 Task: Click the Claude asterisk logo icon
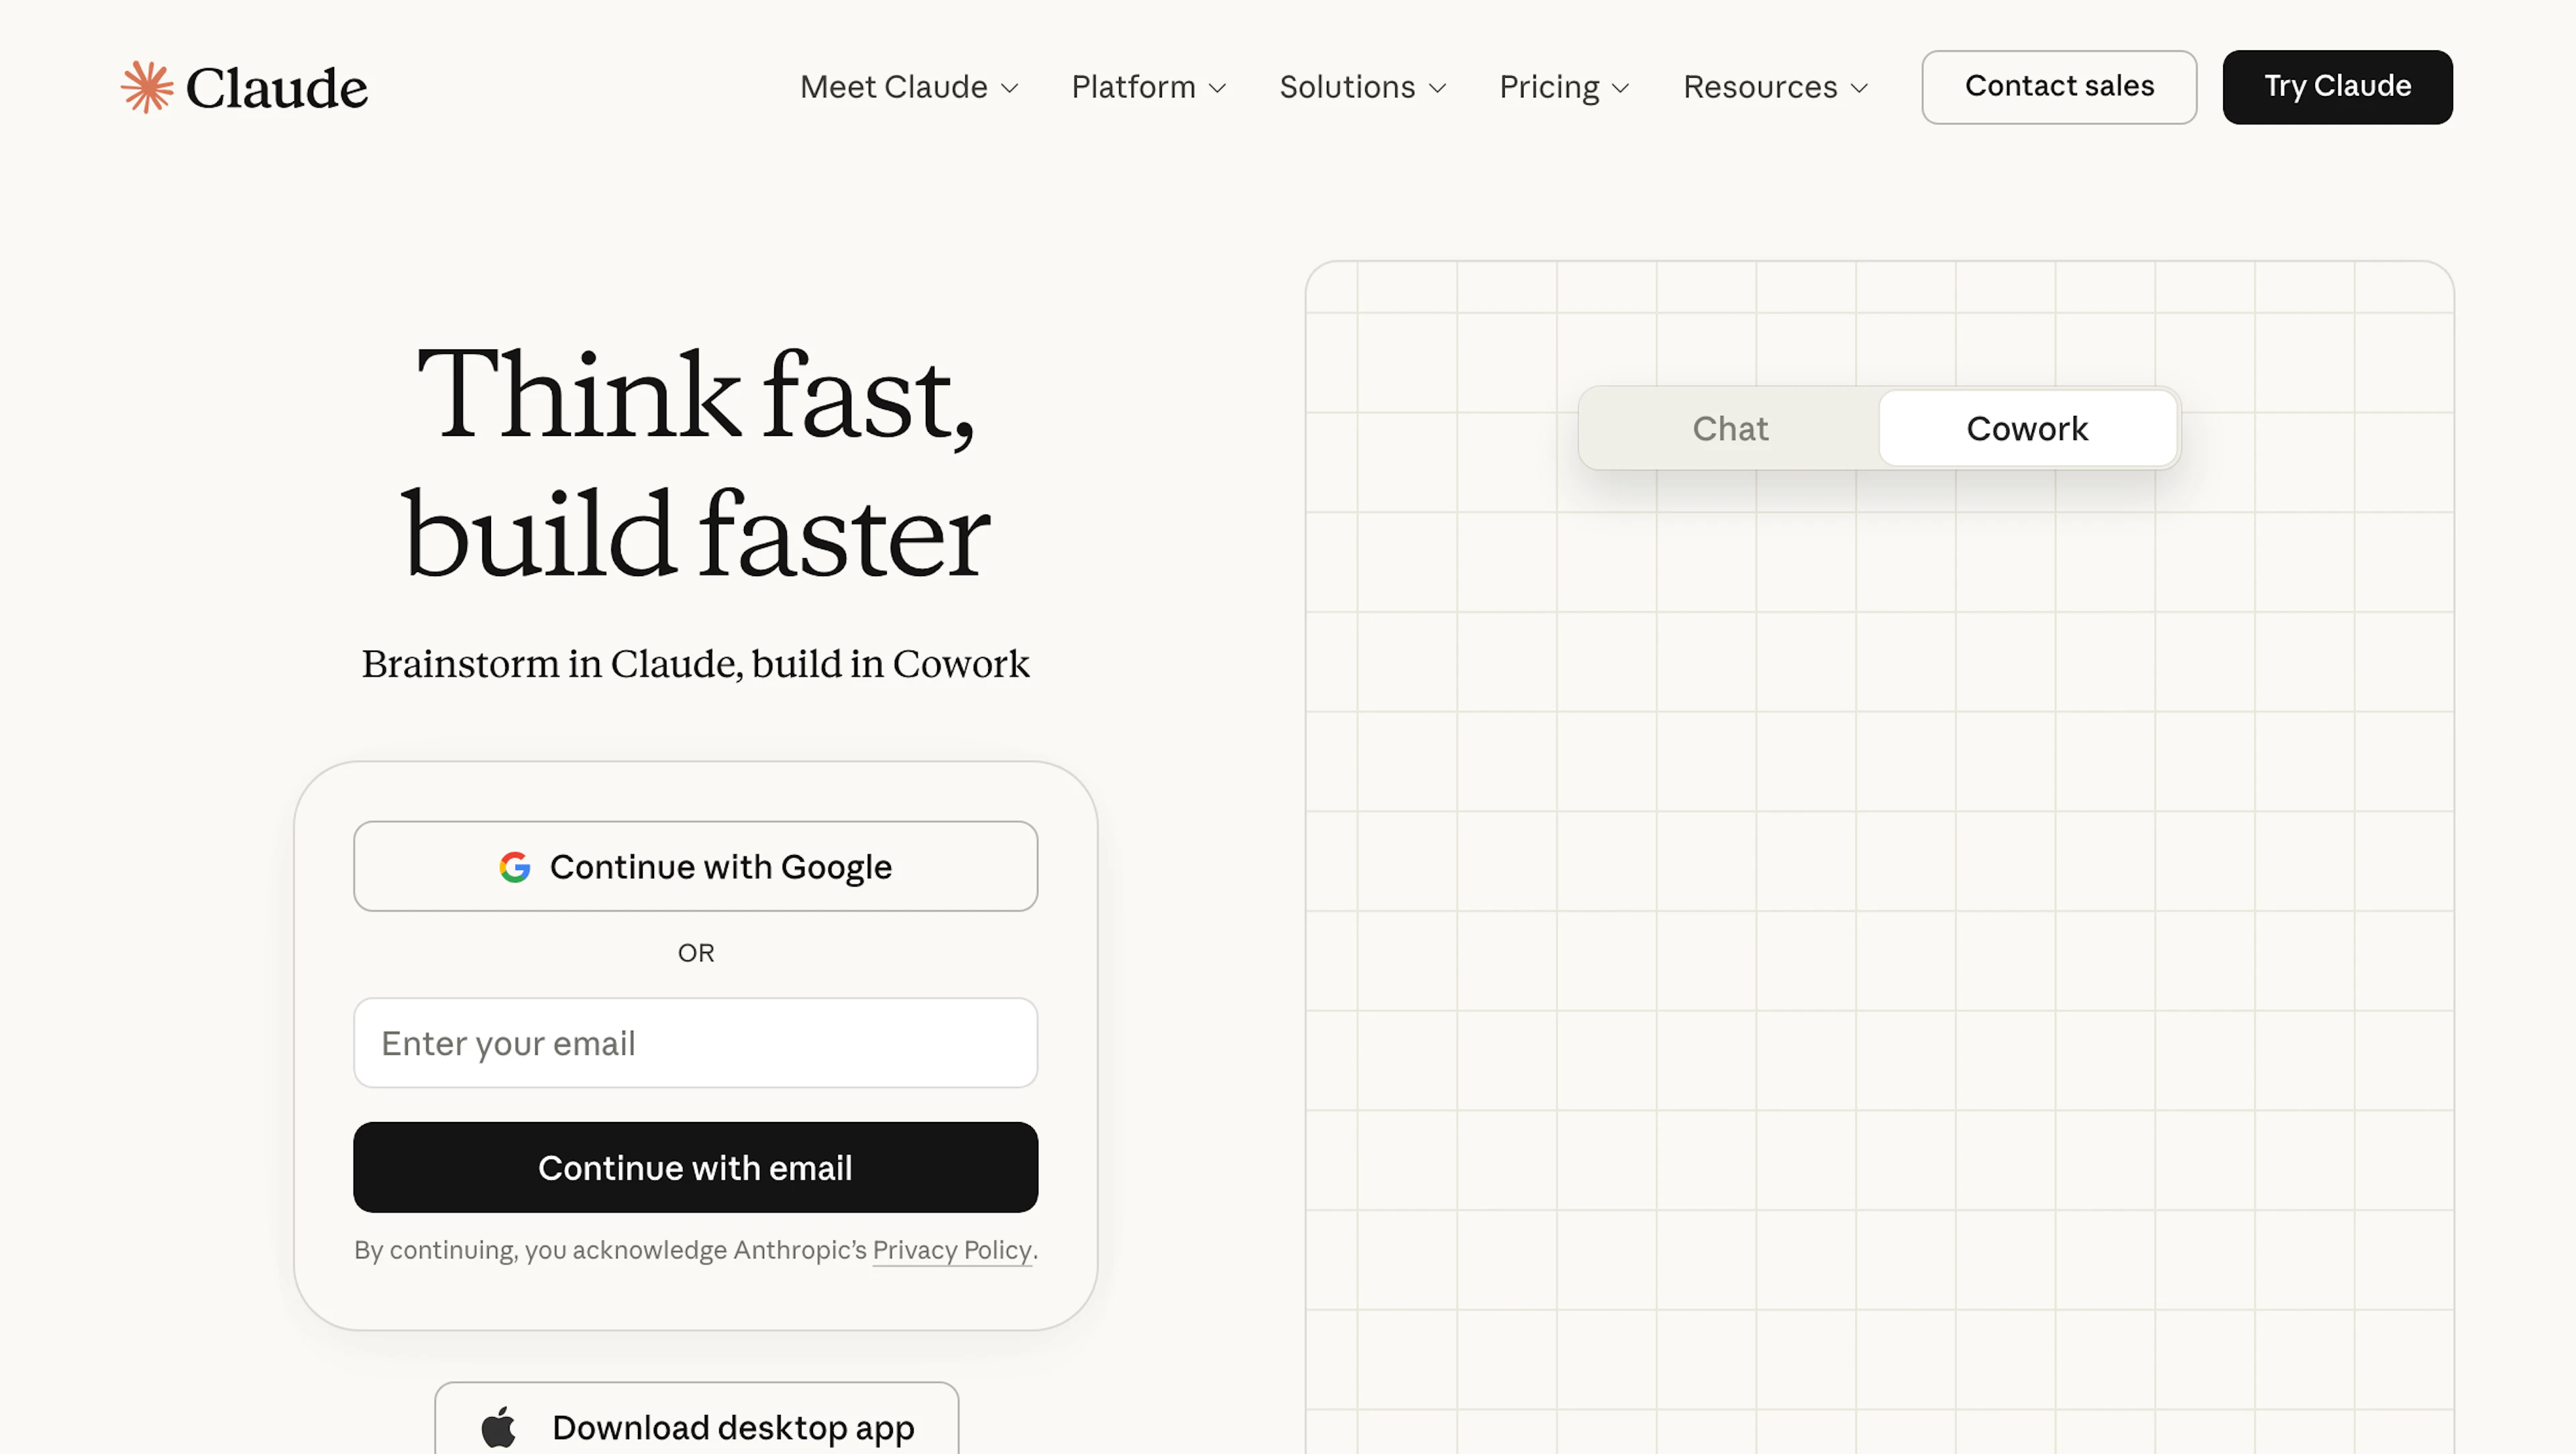click(x=147, y=87)
